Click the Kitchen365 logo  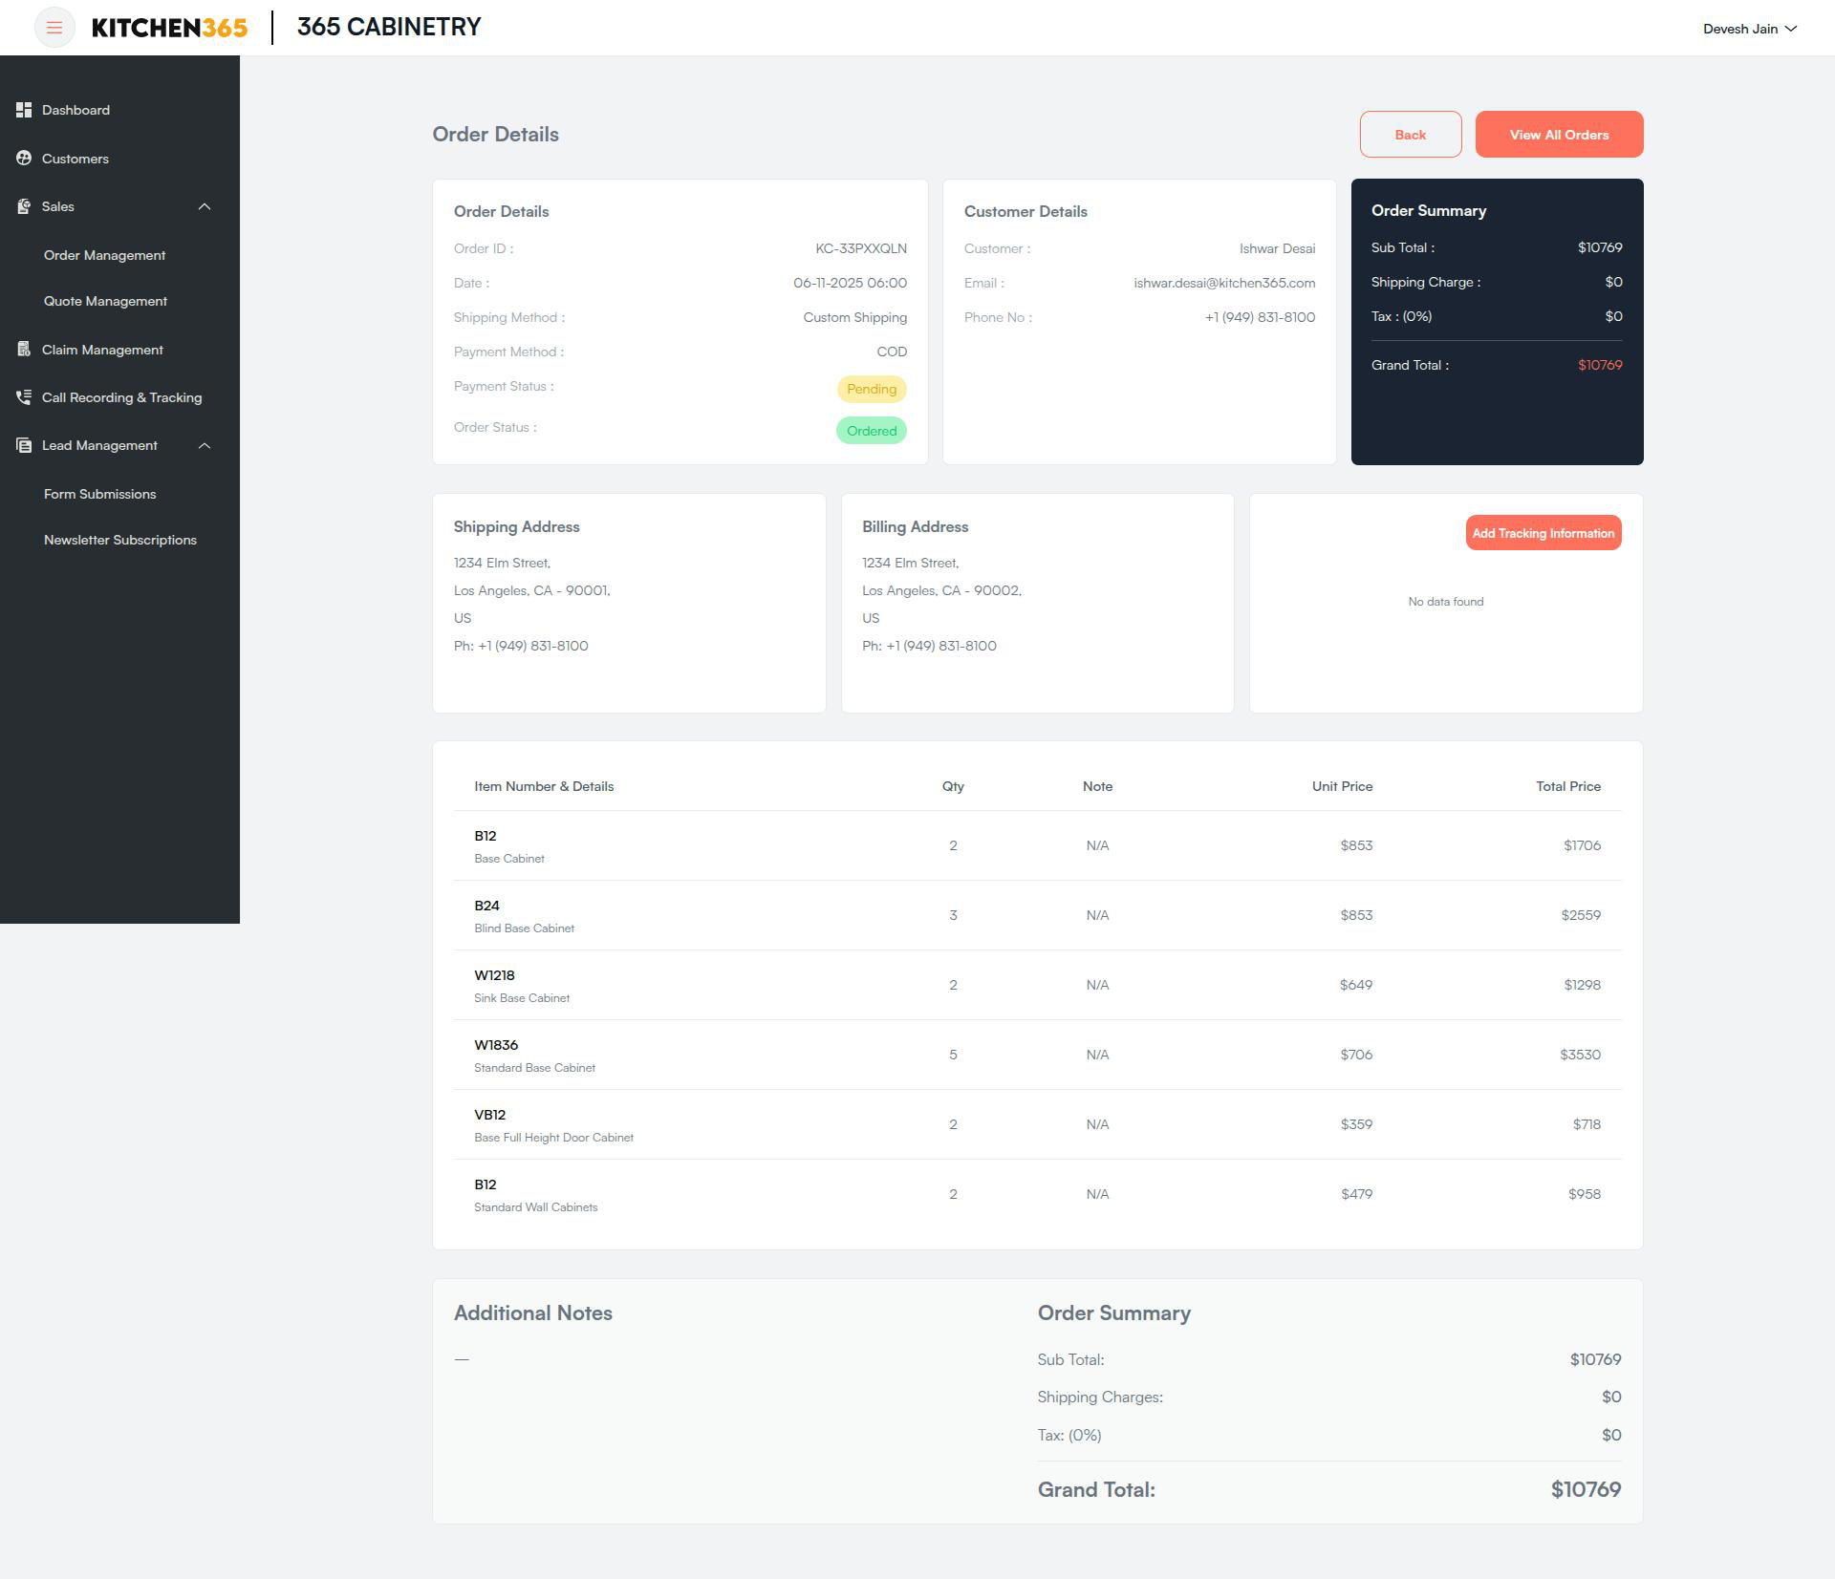(169, 28)
